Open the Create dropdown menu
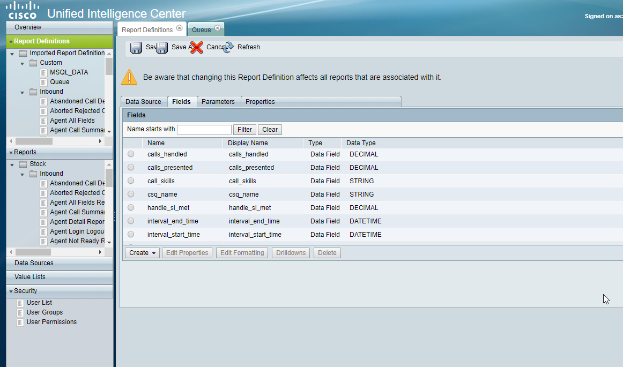The image size is (623, 367). [142, 252]
